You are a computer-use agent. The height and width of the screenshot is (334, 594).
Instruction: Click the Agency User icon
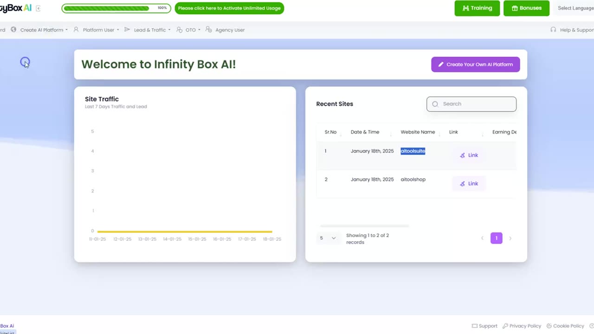click(209, 30)
